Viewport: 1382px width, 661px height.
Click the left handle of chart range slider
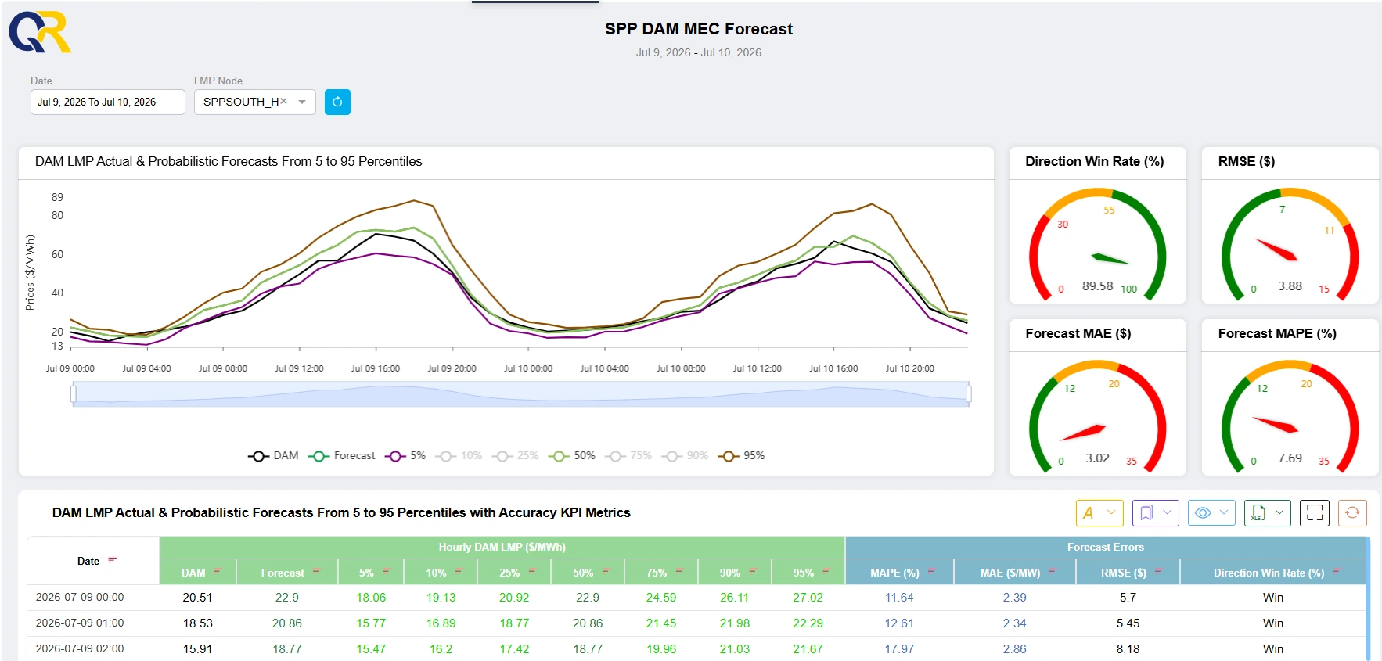click(74, 393)
